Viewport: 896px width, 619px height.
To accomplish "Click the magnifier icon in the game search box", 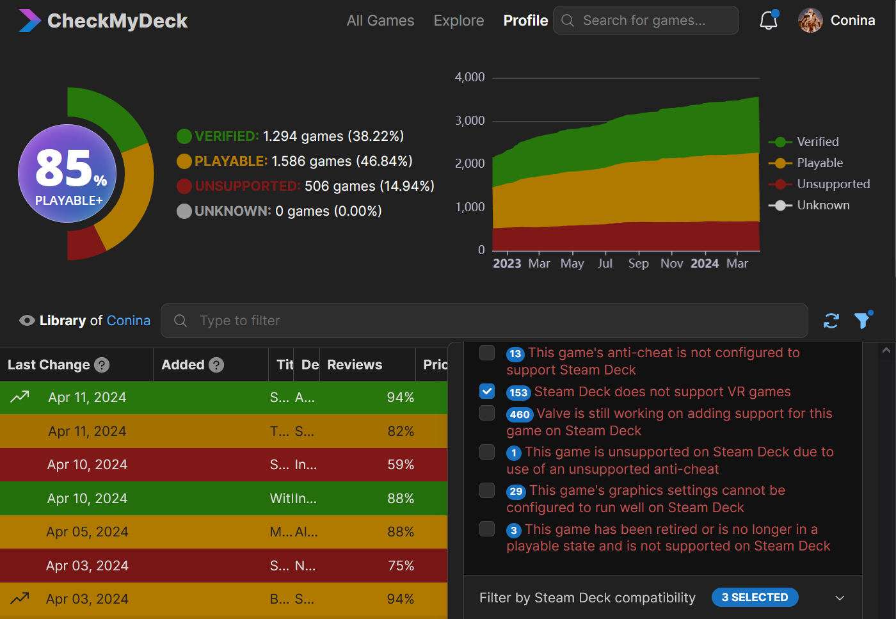I will (x=568, y=20).
